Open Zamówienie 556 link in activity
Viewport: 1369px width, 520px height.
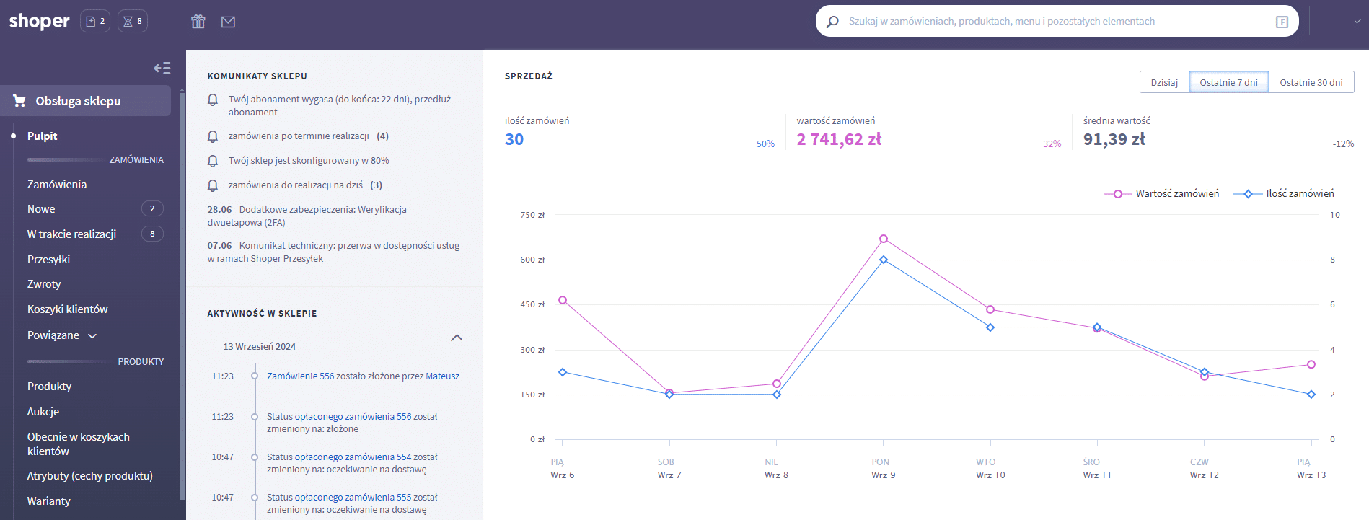[301, 376]
